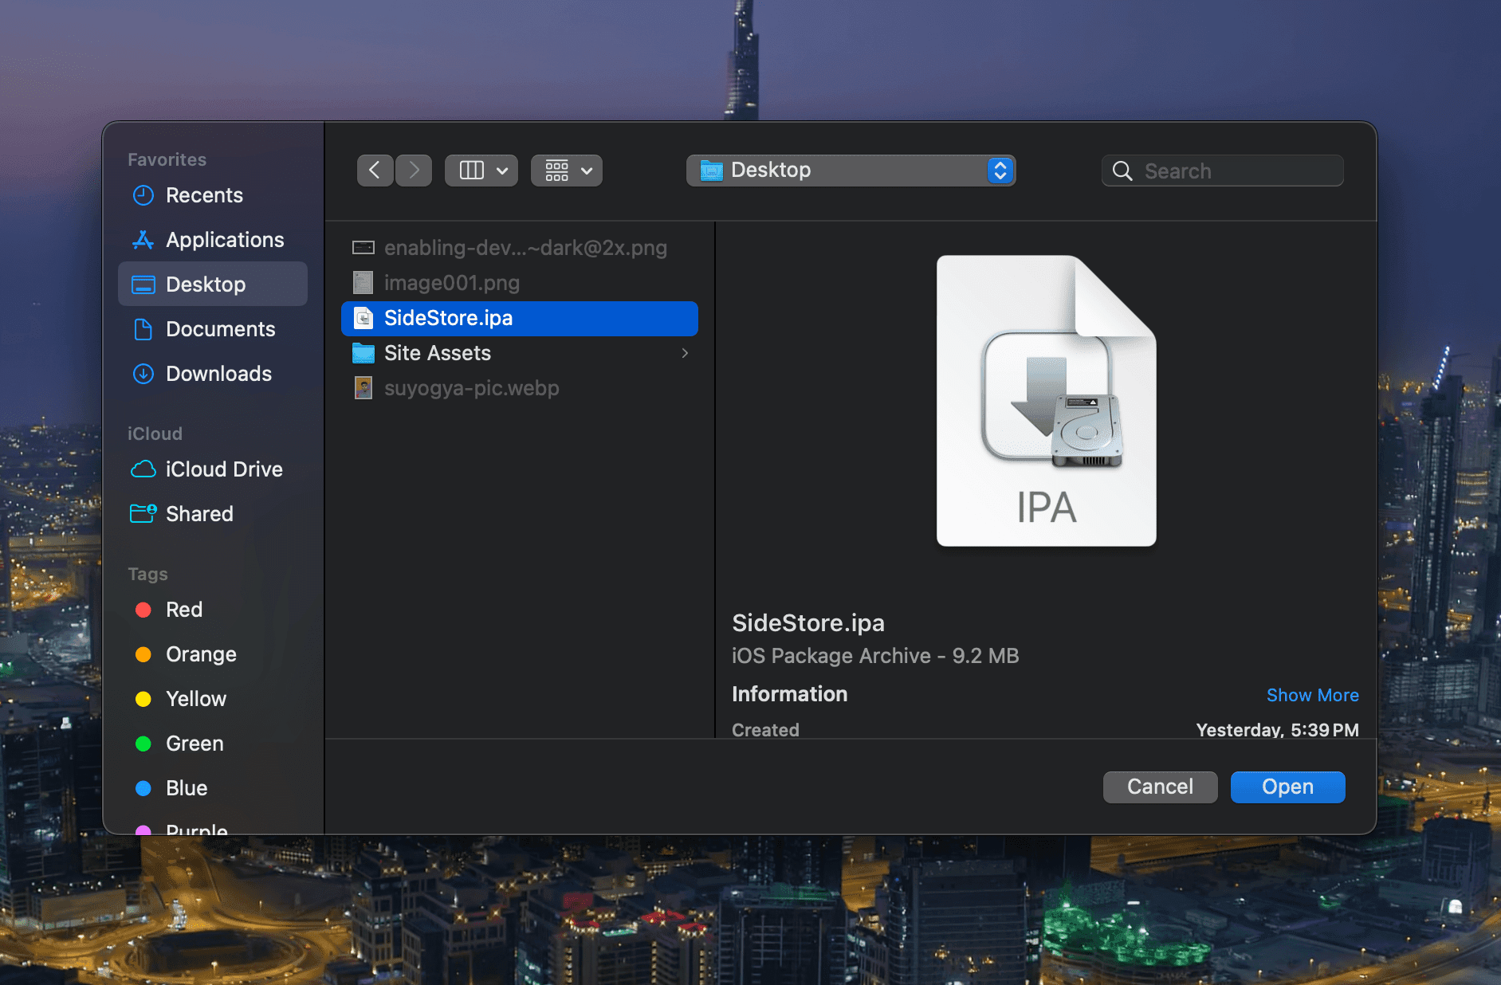
Task: Select the image001.png file
Action: point(451,282)
